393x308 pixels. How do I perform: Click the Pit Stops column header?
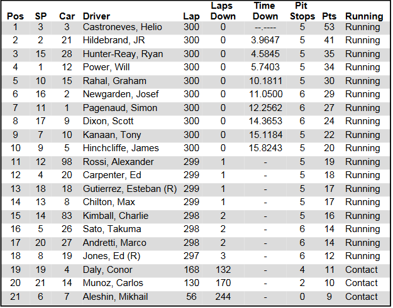(x=302, y=11)
